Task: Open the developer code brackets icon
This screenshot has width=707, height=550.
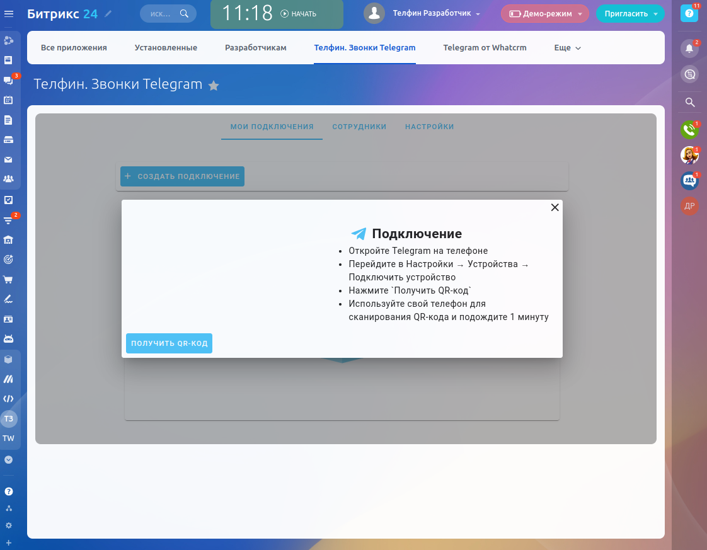Action: coord(9,399)
